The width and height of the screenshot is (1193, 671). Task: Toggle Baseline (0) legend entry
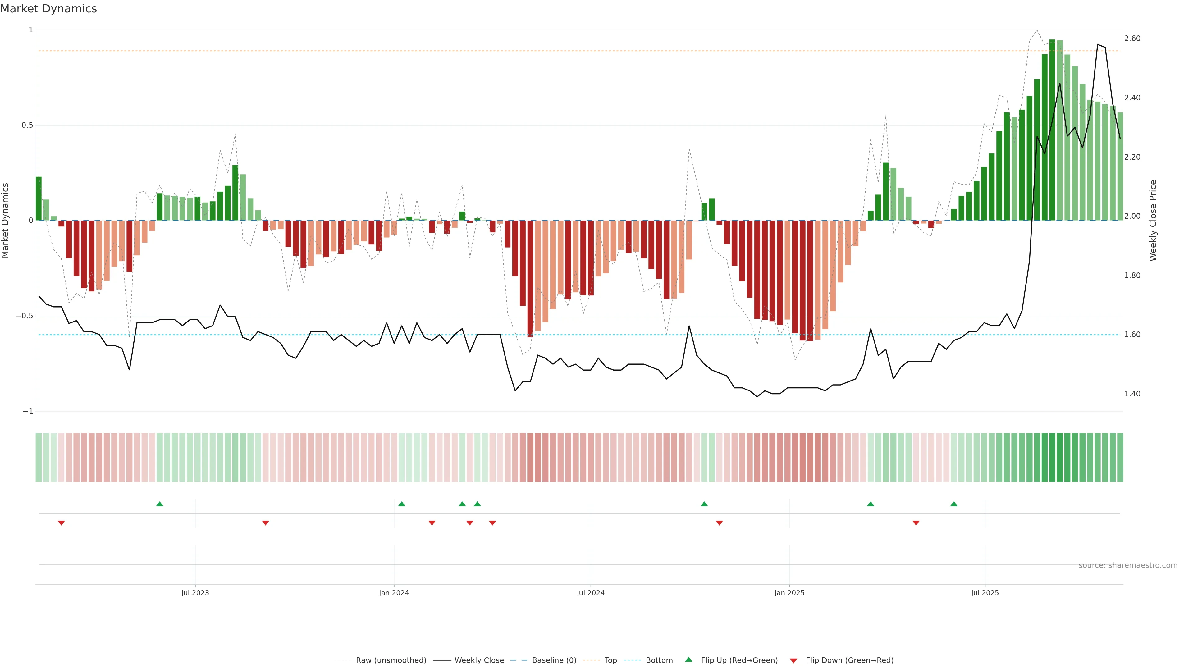pos(554,660)
